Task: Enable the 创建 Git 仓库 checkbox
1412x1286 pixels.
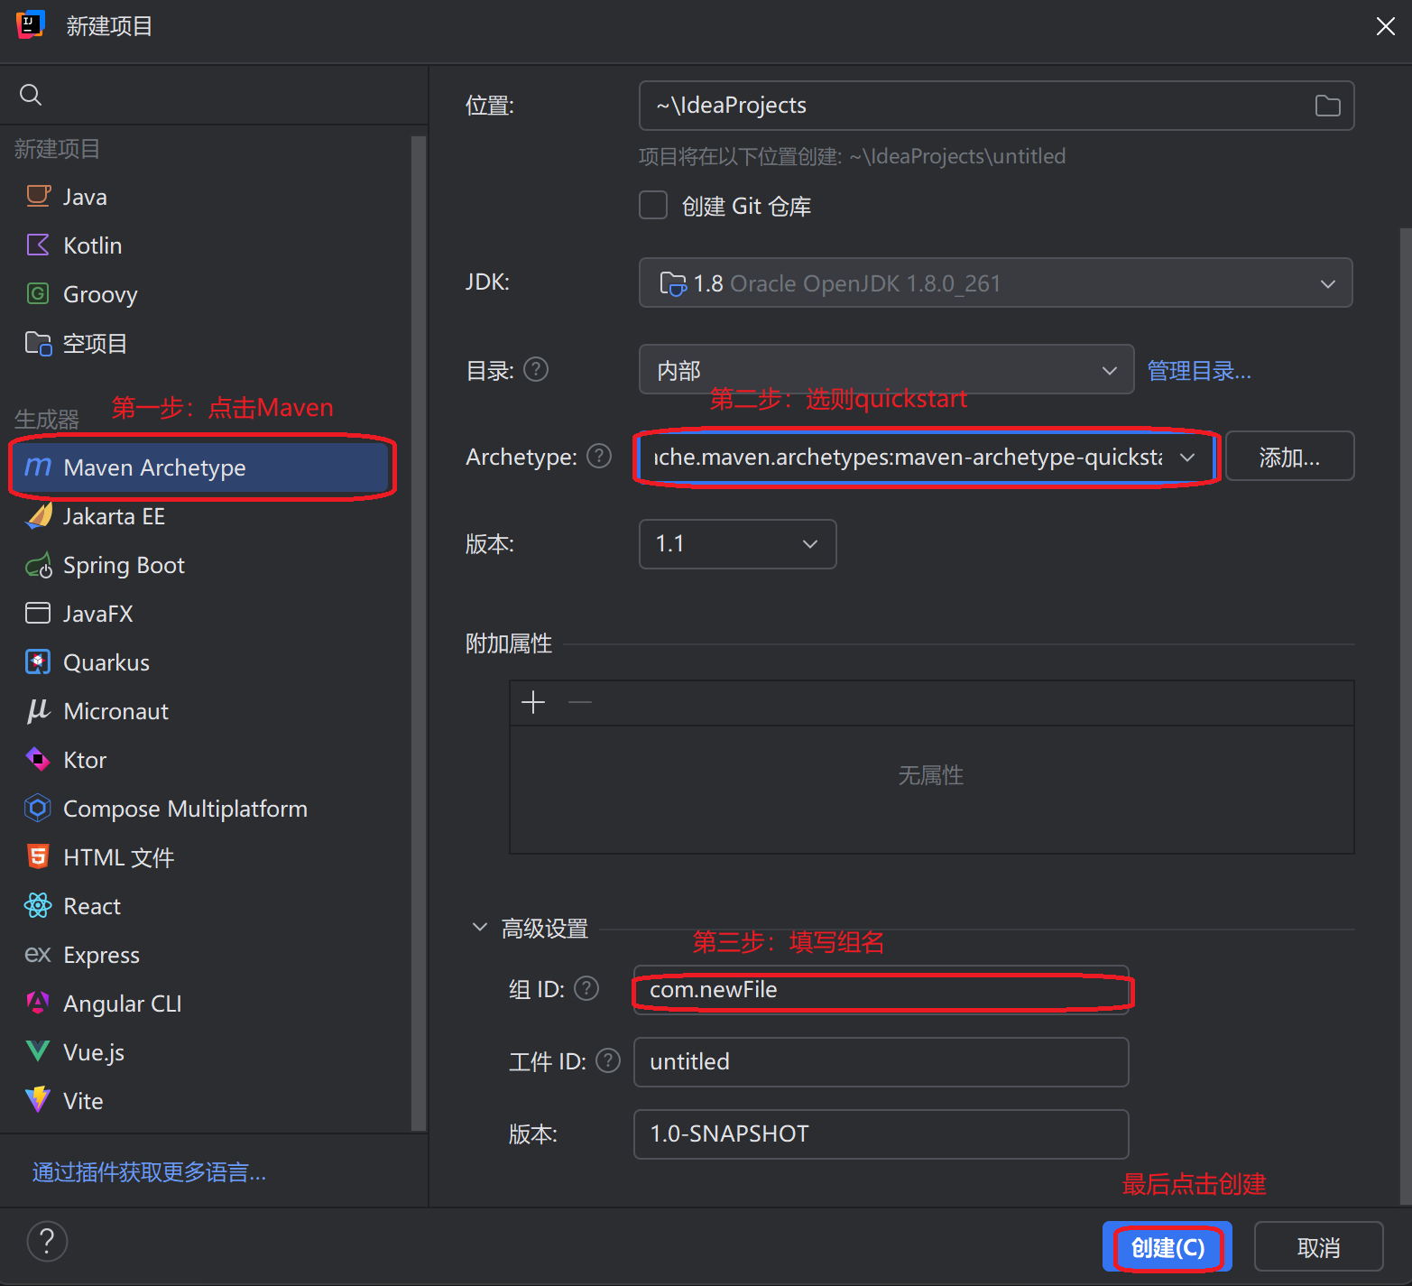Action: pyautogui.click(x=653, y=205)
